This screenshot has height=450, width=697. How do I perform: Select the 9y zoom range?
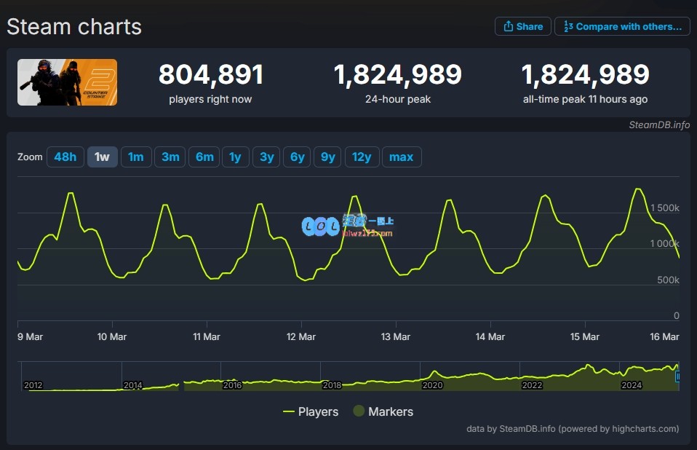327,157
